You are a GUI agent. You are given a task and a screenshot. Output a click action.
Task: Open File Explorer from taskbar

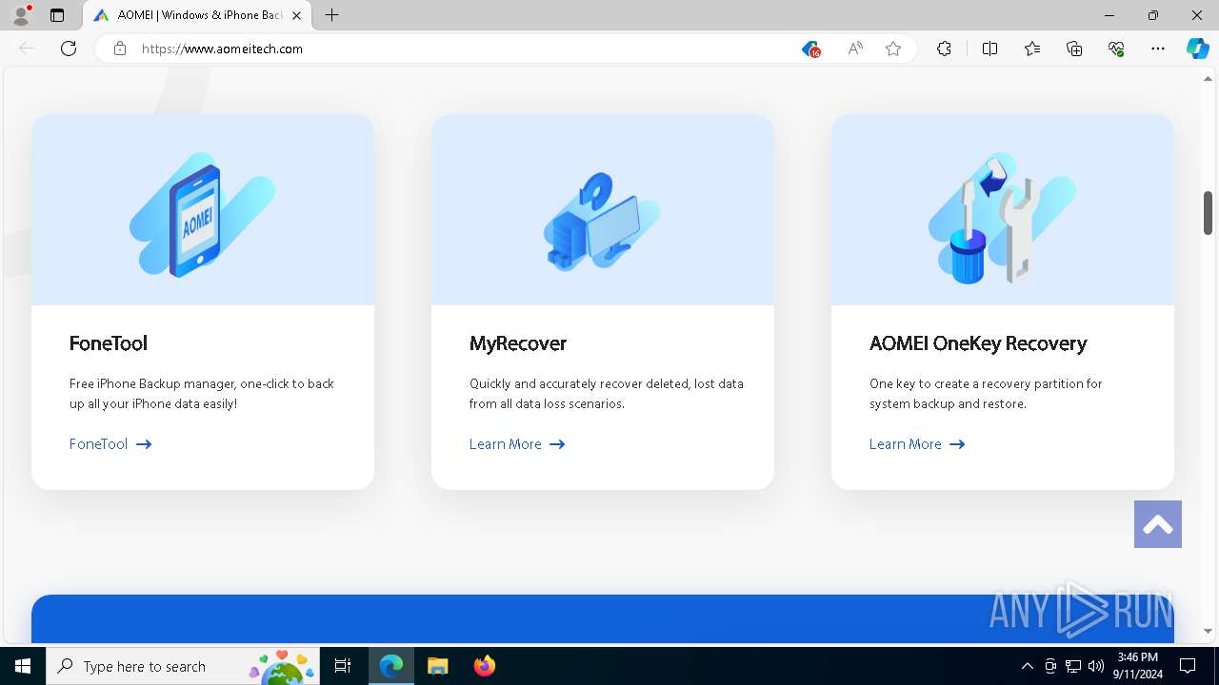437,666
